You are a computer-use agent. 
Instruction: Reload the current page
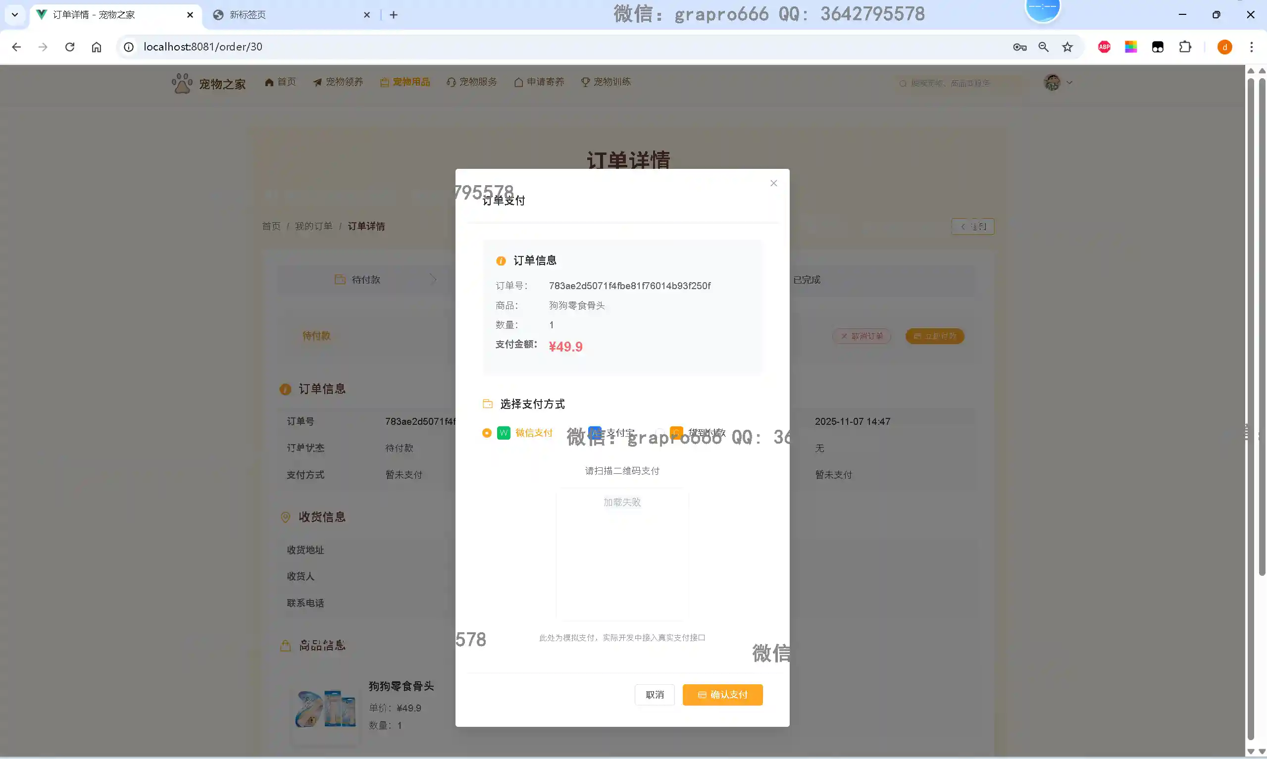[x=69, y=47]
